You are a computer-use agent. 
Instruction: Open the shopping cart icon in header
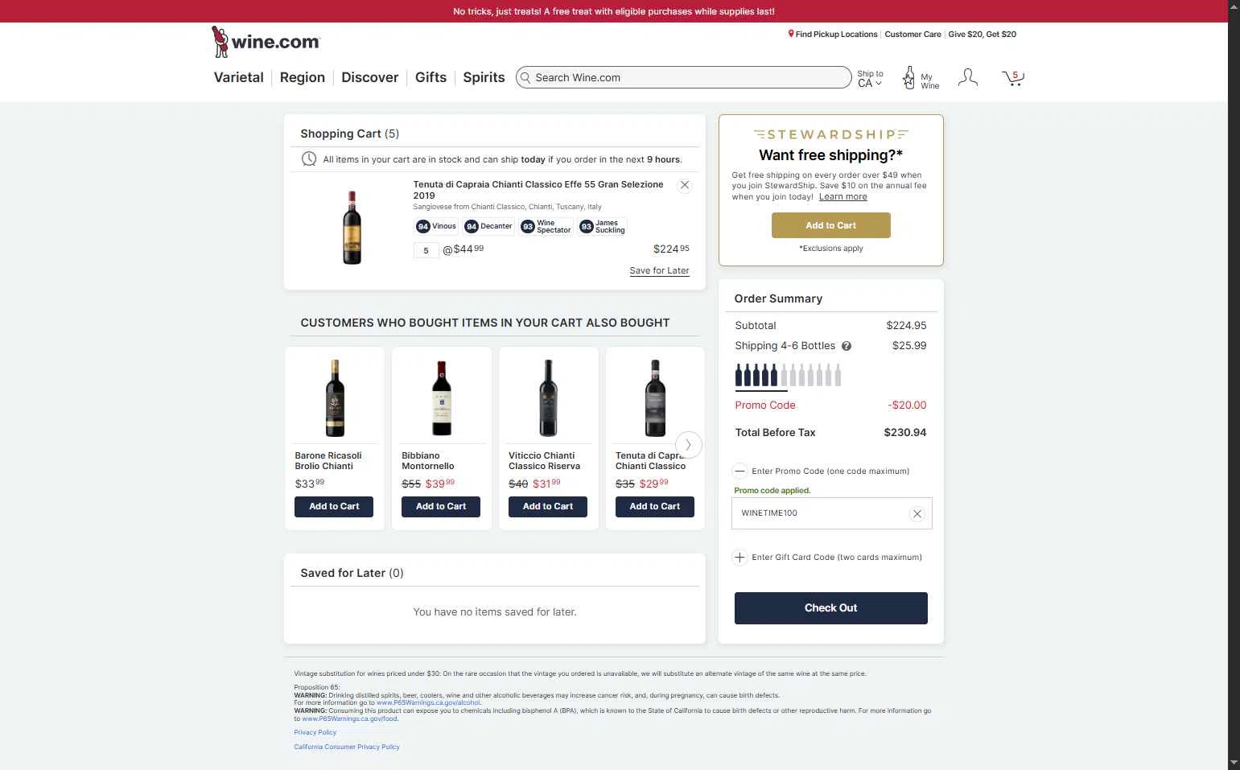pyautogui.click(x=1012, y=78)
